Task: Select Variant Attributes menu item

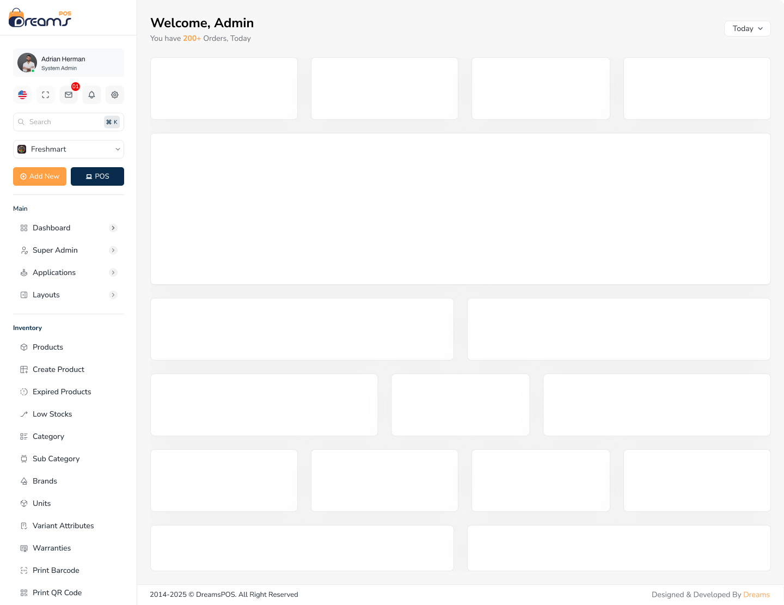Action: (63, 526)
